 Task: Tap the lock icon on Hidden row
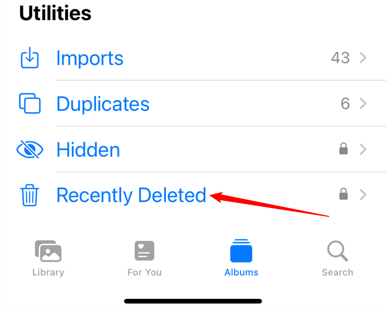[344, 149]
